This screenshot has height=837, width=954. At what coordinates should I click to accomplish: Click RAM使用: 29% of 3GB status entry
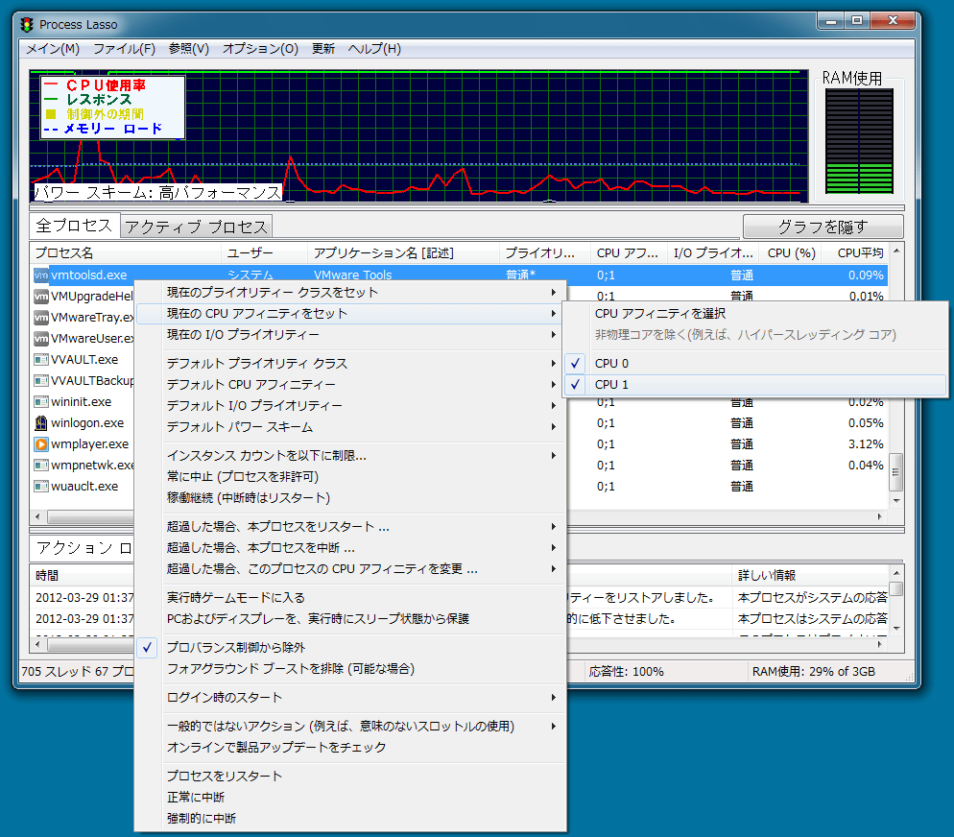pos(814,672)
